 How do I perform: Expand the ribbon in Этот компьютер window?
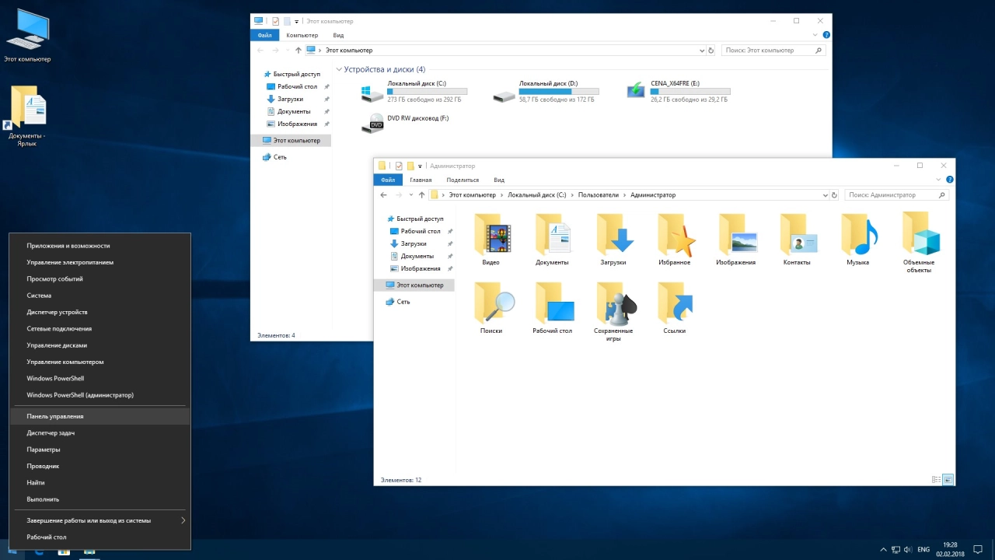click(815, 35)
